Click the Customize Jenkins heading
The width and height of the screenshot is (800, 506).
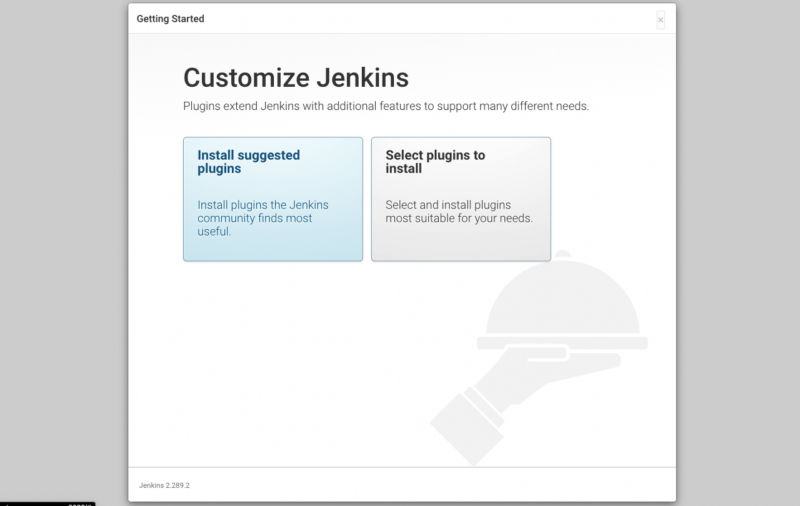[x=296, y=78]
